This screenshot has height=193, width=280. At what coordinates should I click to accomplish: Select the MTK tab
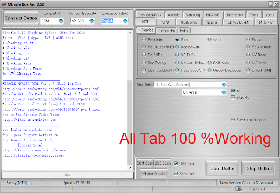tap(146, 22)
